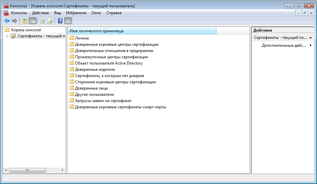Open the Вид menu
Viewport: 317px width, 184px height.
[57, 13]
